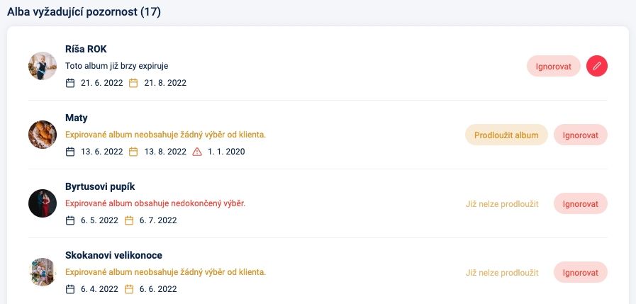The image size is (636, 304).
Task: Open the Maty album thumbnail
Action: pos(43,135)
